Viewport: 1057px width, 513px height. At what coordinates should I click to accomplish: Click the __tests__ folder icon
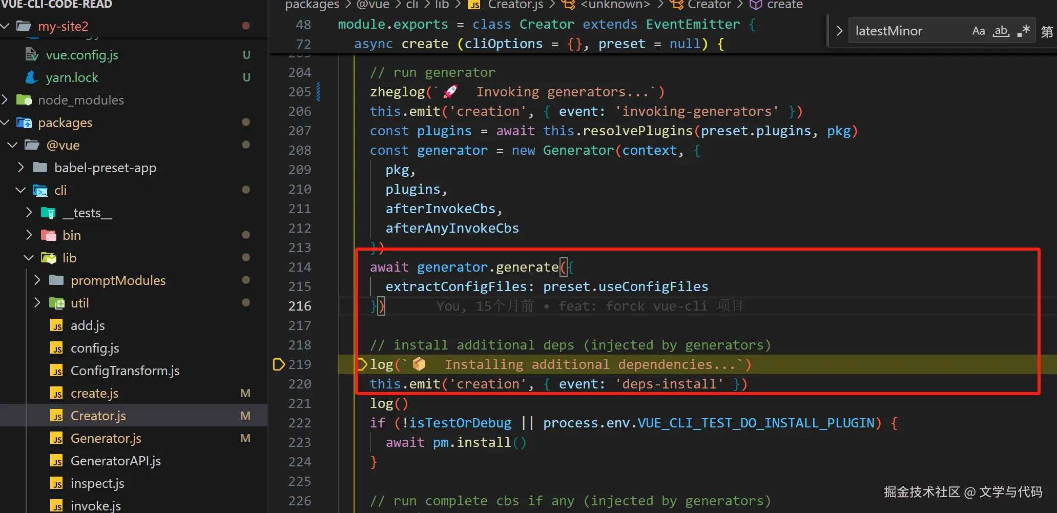48,213
